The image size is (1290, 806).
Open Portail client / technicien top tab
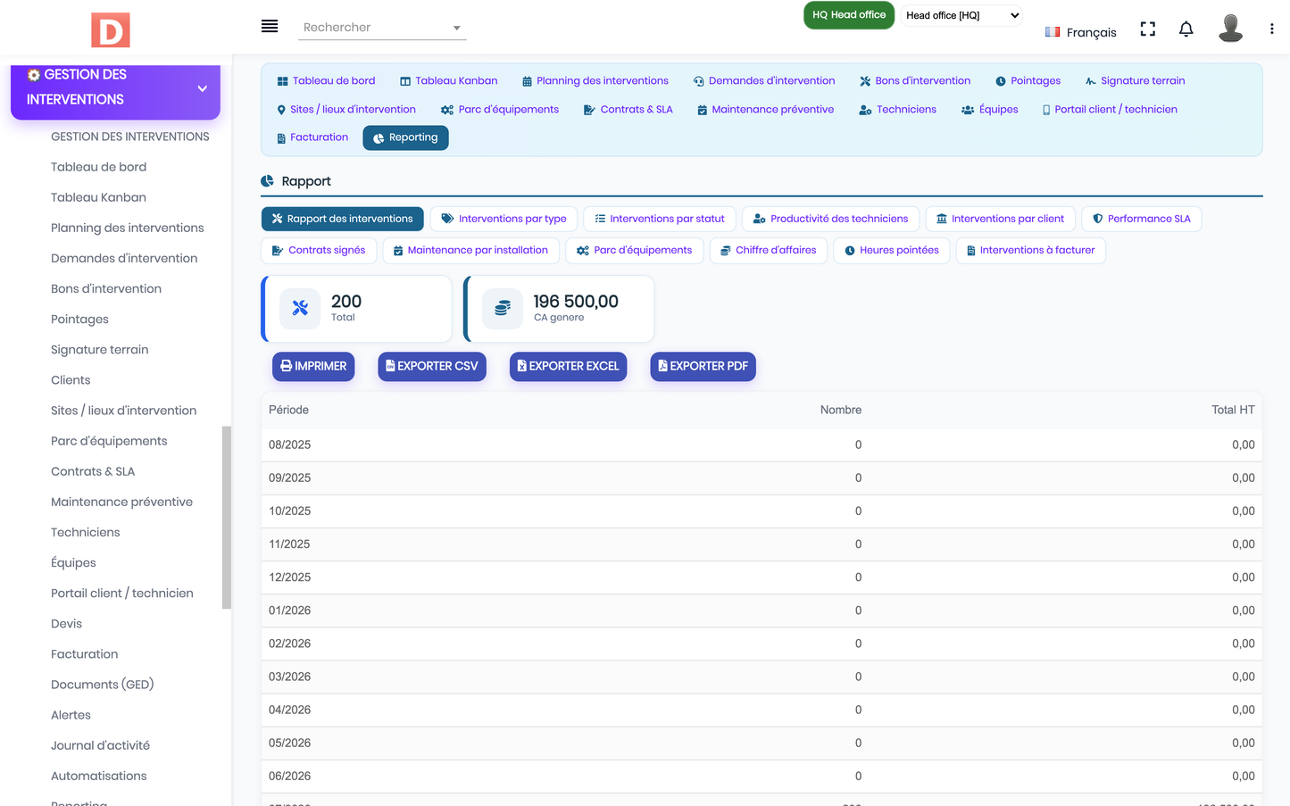tap(1110, 110)
